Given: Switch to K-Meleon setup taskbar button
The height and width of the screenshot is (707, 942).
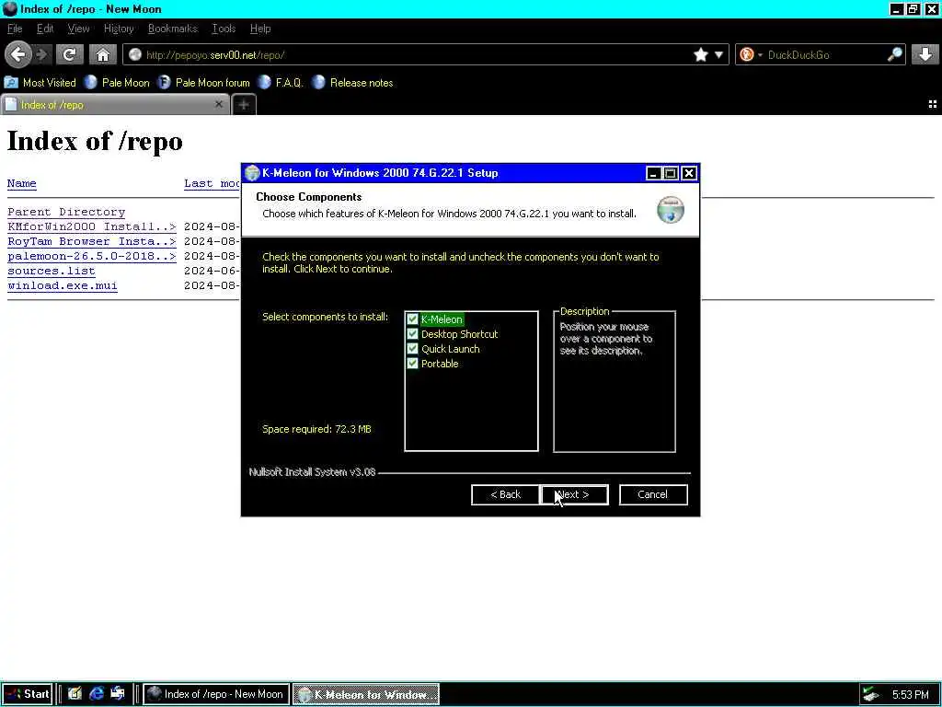Looking at the screenshot, I should [x=366, y=694].
